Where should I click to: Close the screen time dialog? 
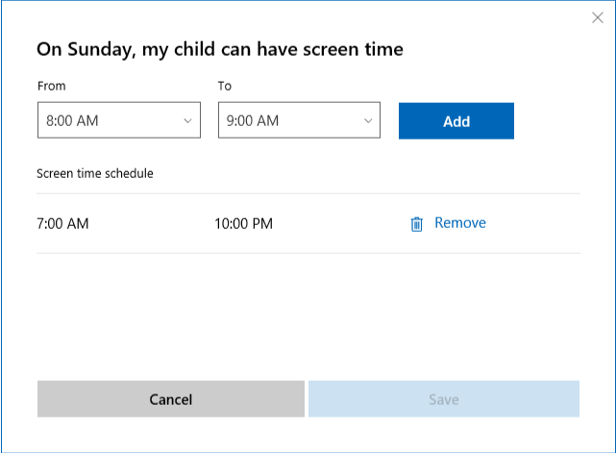click(x=597, y=17)
